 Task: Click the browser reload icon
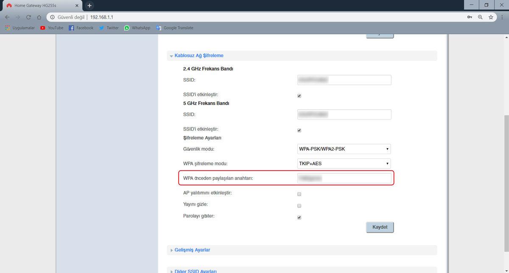pyautogui.click(x=28, y=17)
